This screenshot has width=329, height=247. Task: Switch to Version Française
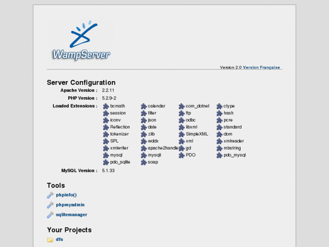[x=261, y=68]
